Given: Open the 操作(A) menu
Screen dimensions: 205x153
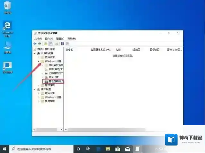Looking at the screenshot, I should coord(49,38).
